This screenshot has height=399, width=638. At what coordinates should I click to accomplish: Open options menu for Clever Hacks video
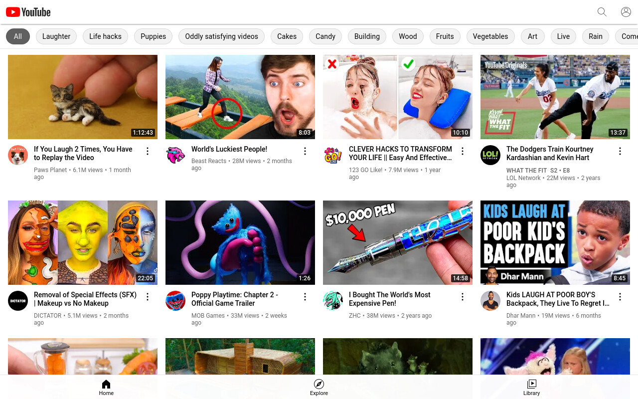pyautogui.click(x=463, y=151)
